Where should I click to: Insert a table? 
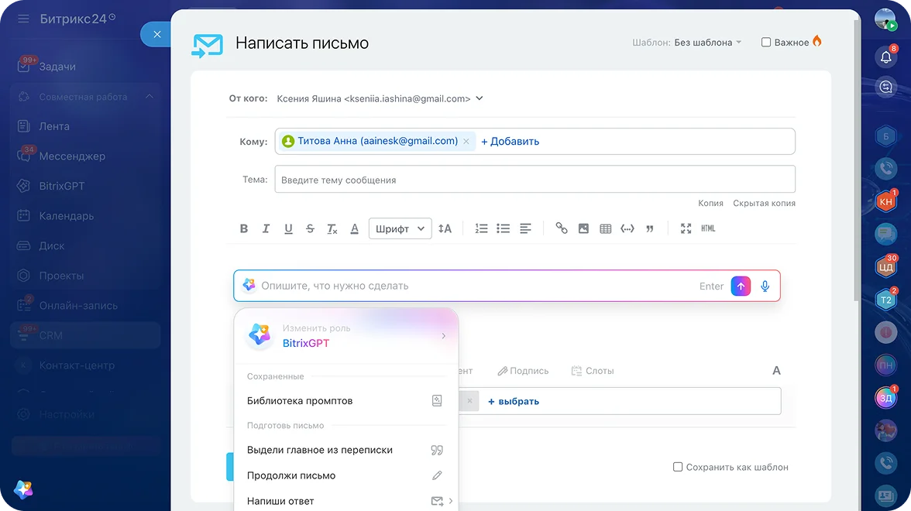(x=606, y=229)
